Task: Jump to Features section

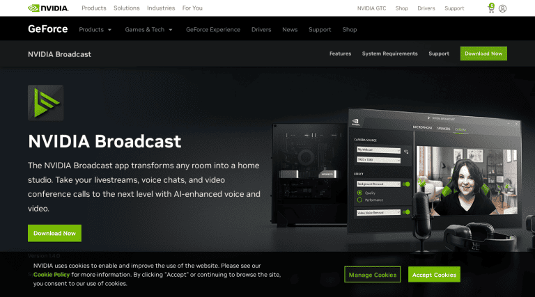Action: [340, 54]
